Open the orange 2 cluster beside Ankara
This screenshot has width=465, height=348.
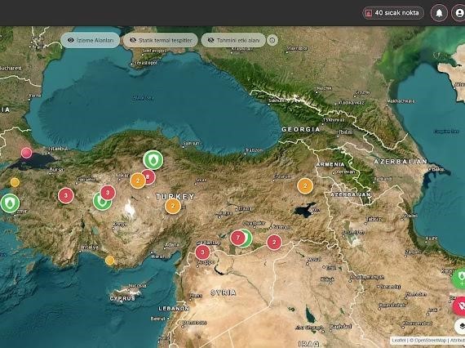coord(138,181)
